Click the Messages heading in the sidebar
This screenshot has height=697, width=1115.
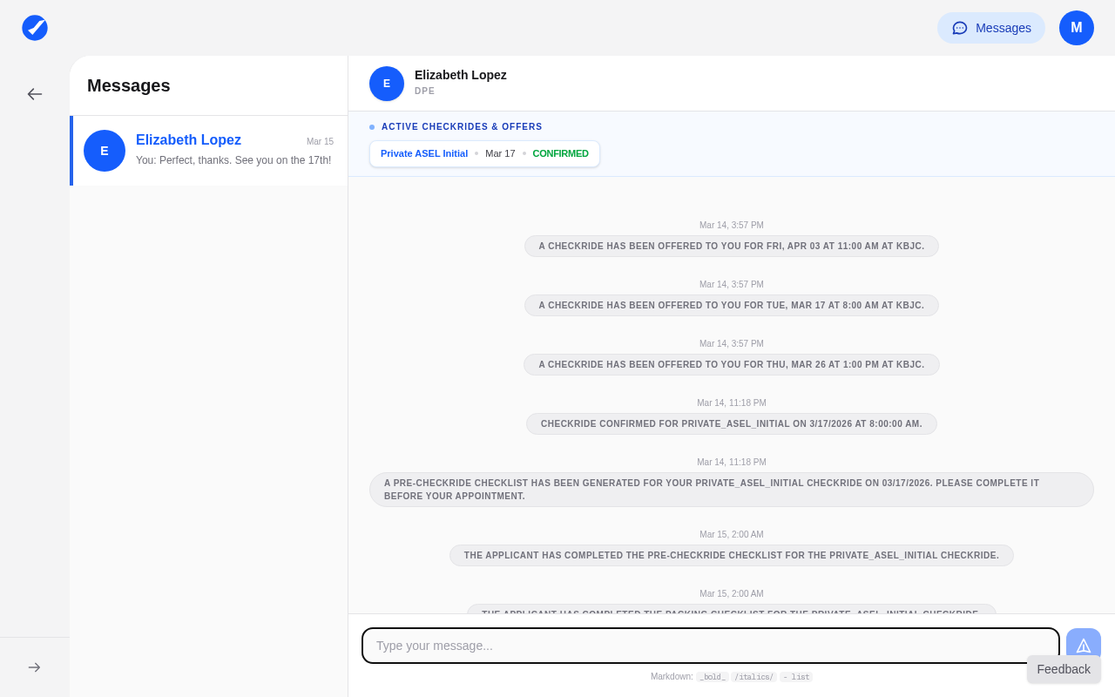point(128,85)
